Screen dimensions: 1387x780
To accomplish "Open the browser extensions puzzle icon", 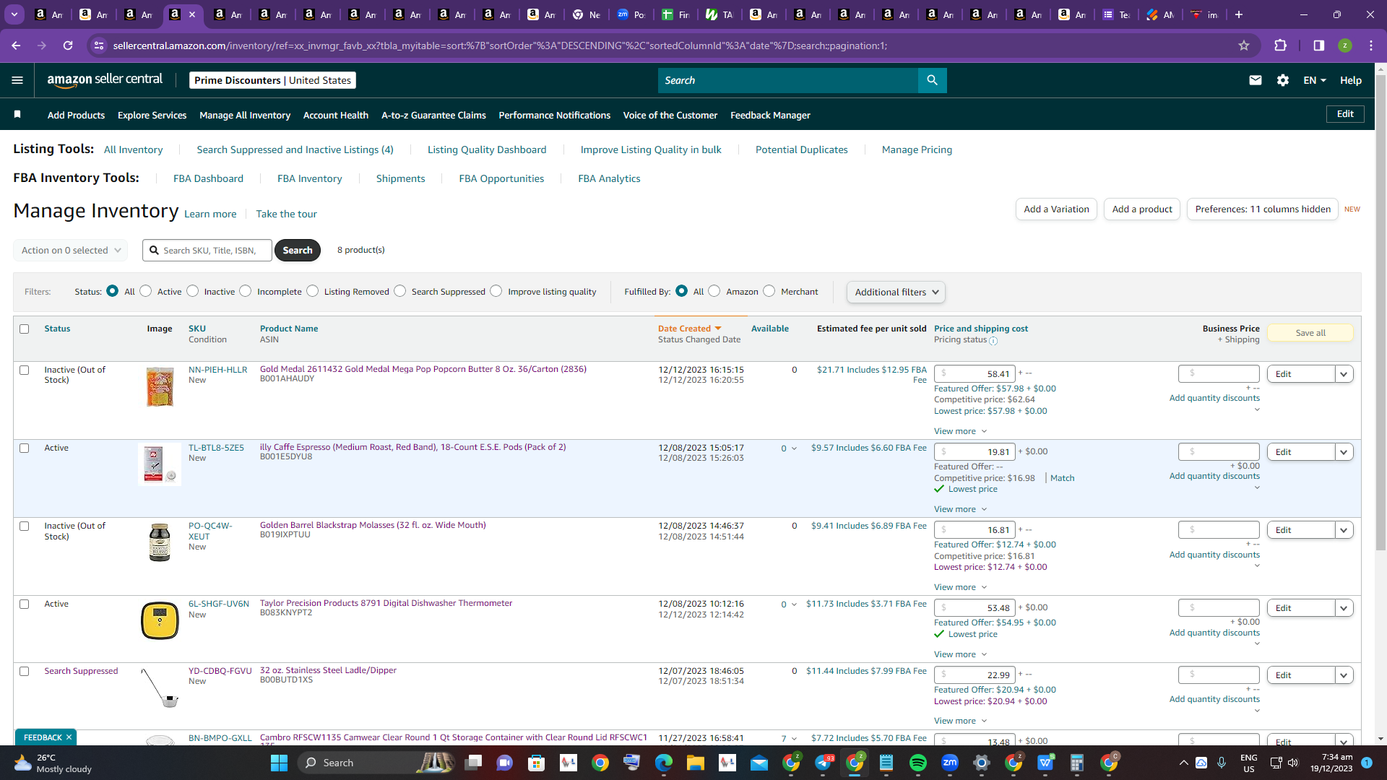I will [x=1280, y=45].
